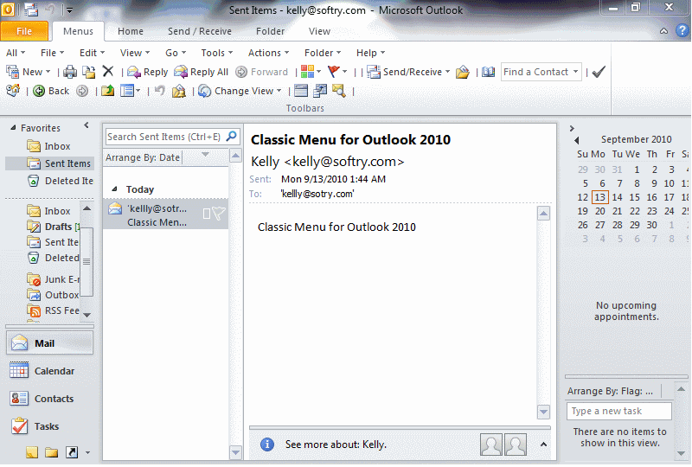The height and width of the screenshot is (467, 692).
Task: Open the Outbox folder
Action: 53,295
